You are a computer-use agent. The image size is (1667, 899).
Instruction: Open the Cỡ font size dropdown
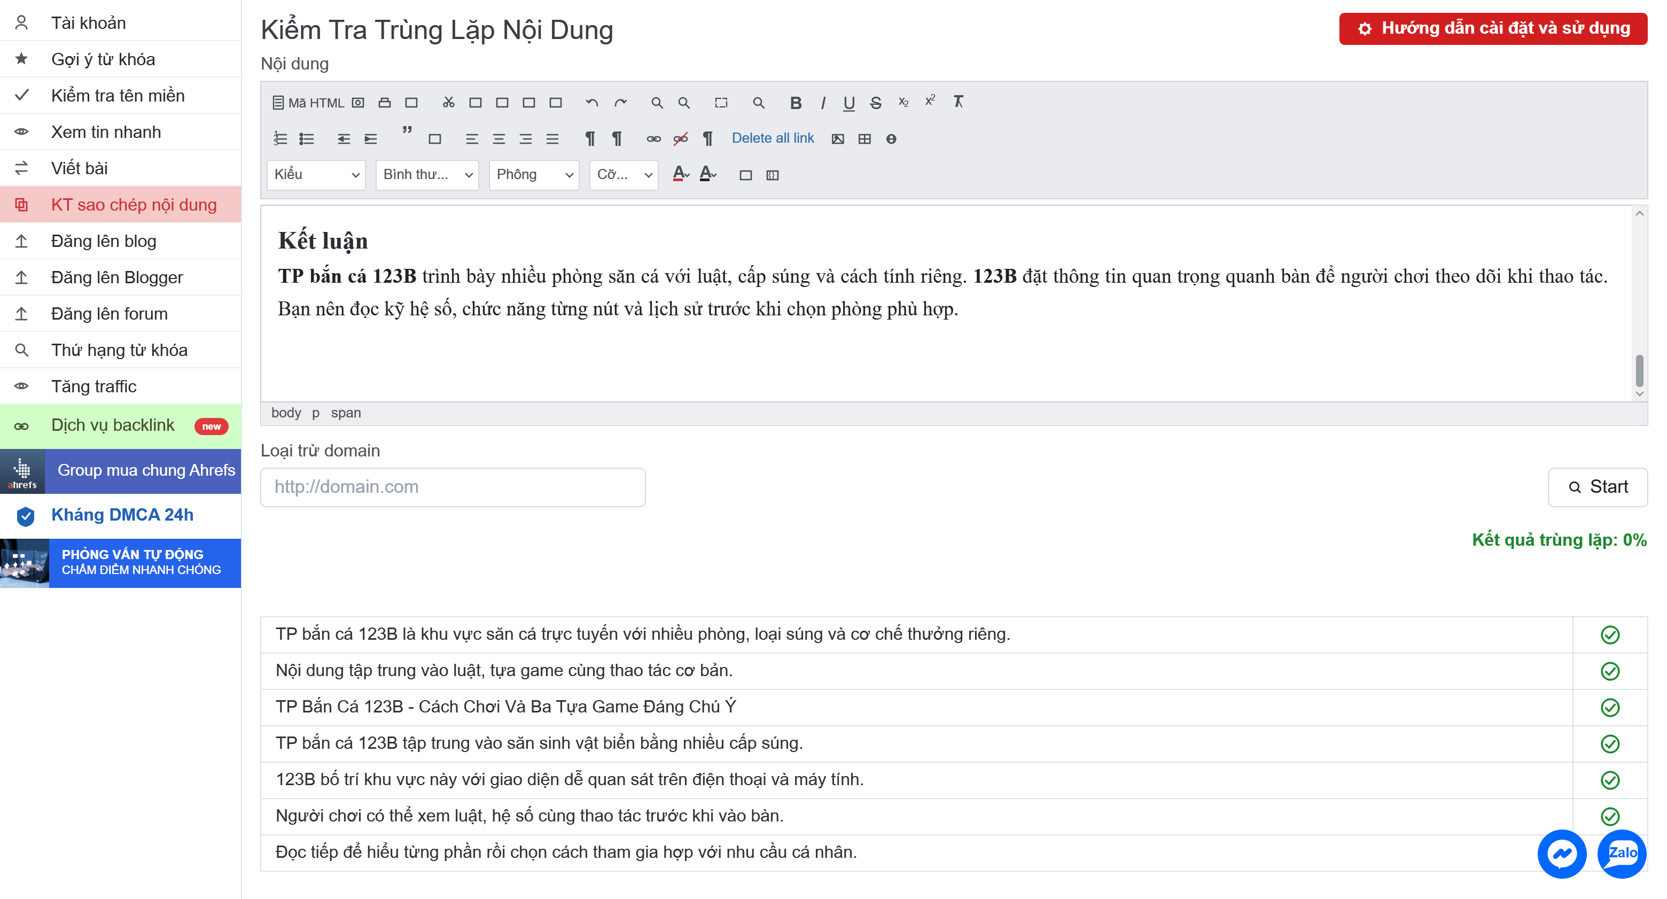(624, 175)
